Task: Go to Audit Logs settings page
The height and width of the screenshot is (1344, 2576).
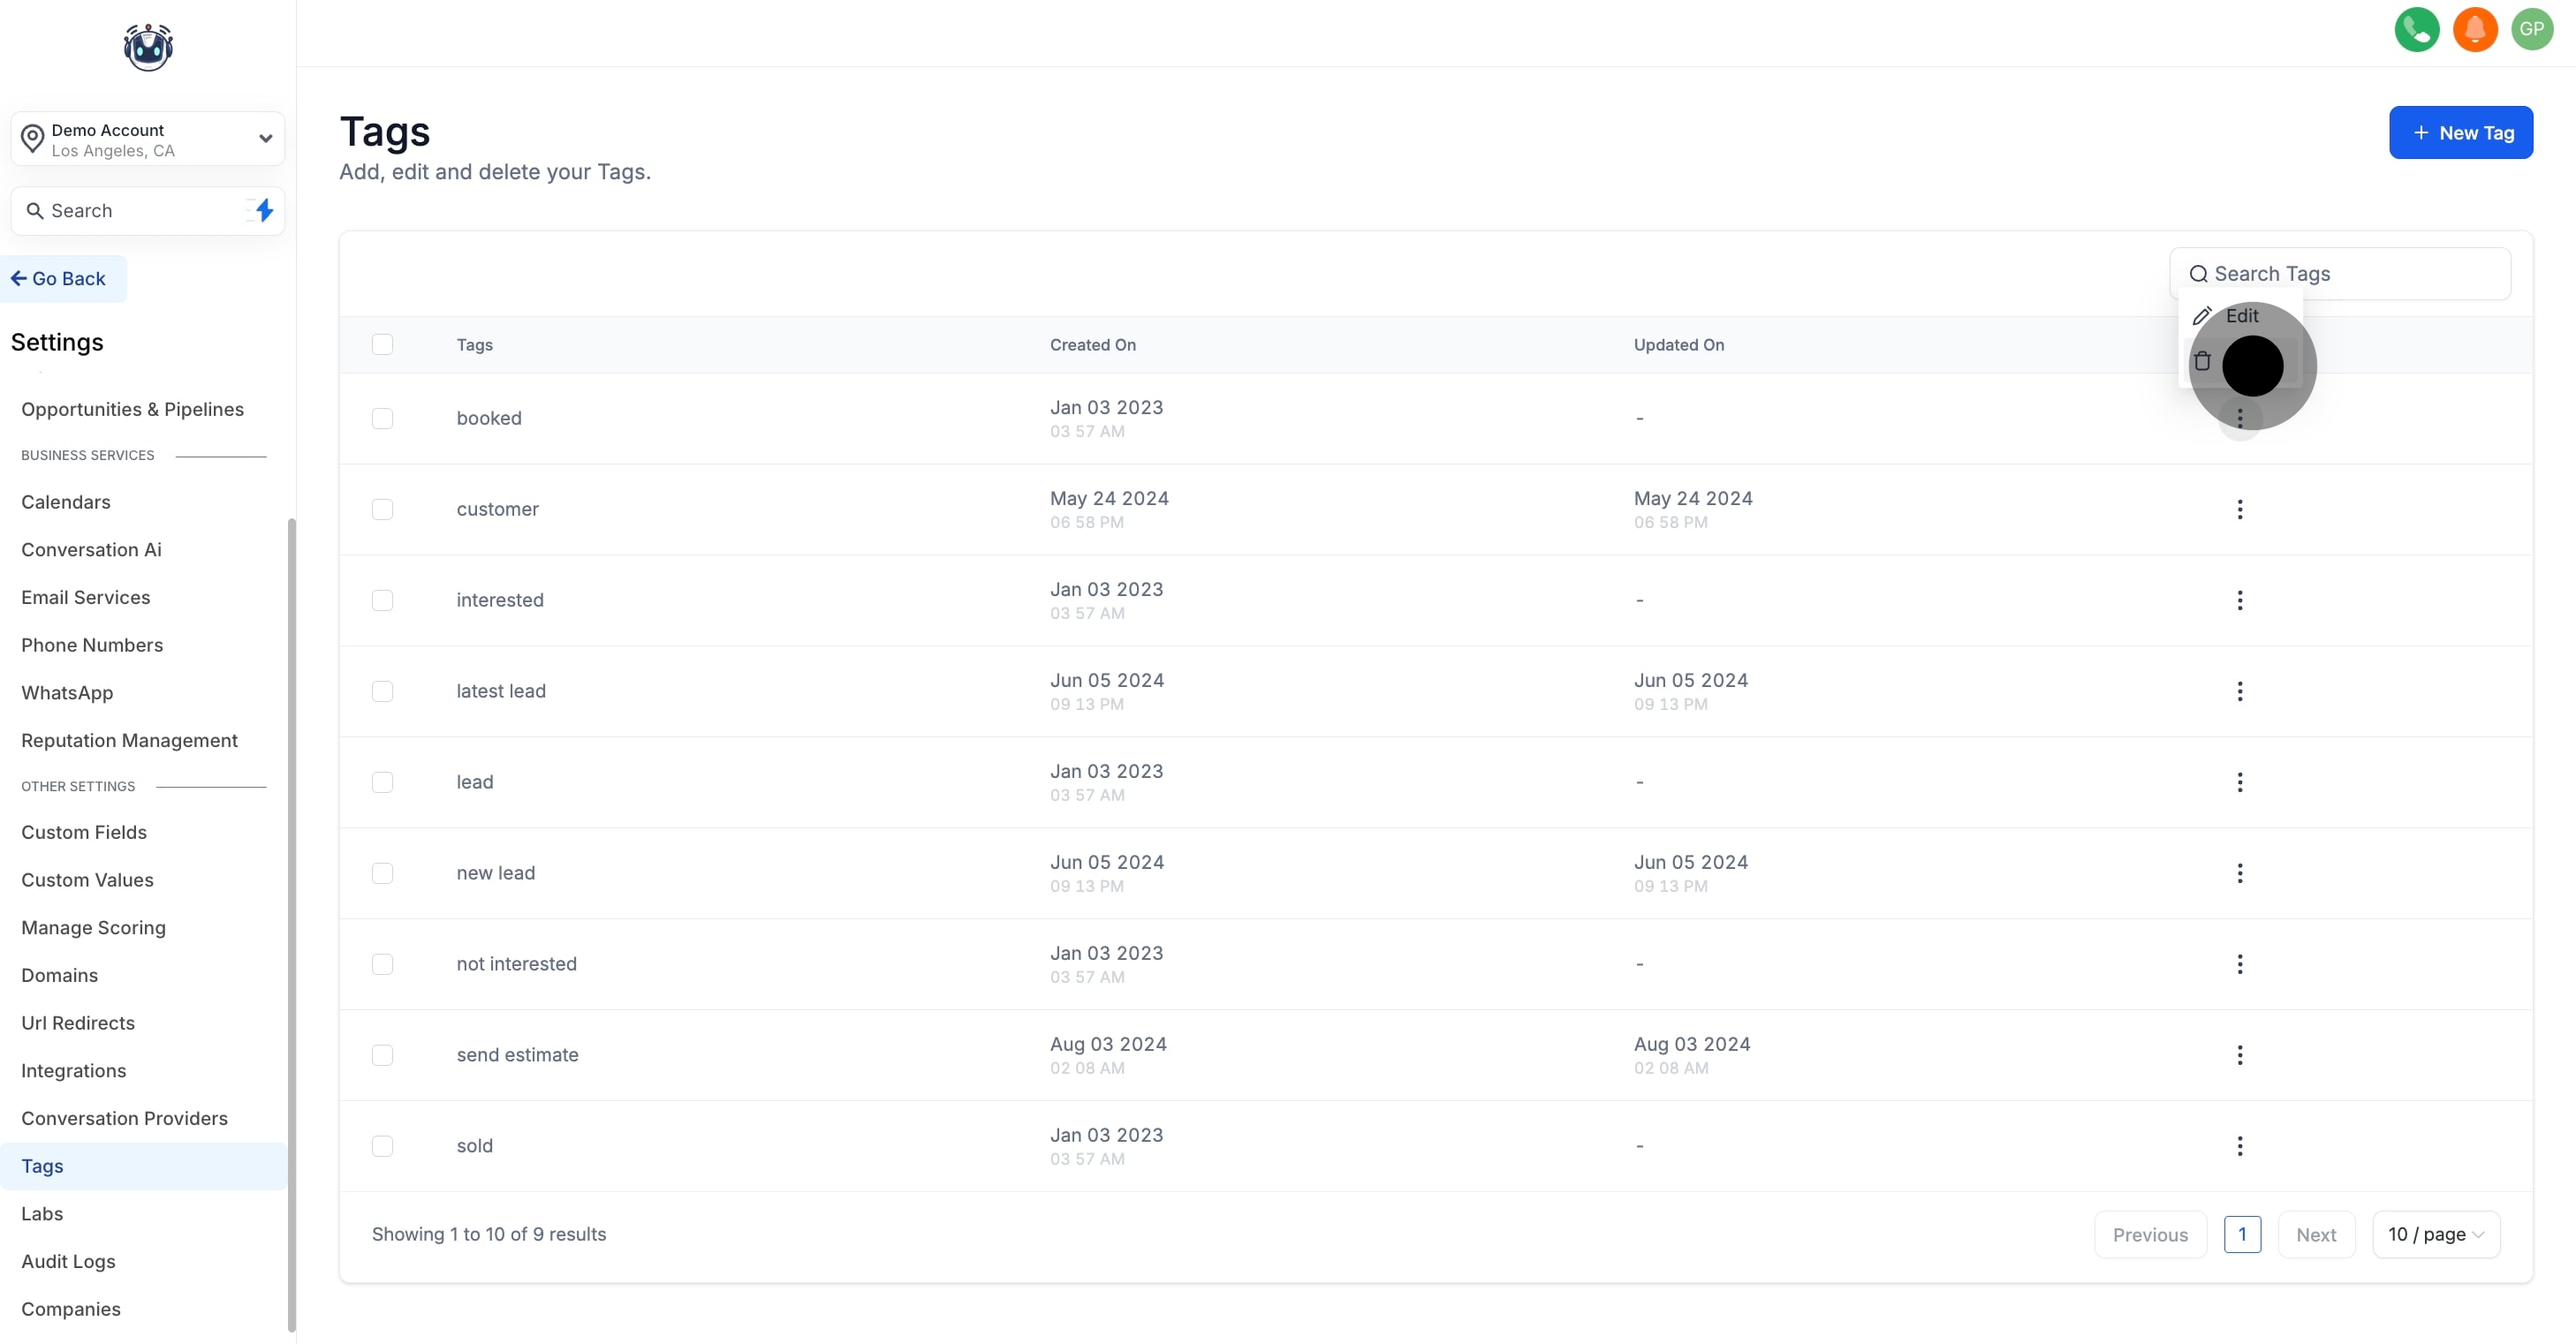Action: (68, 1261)
